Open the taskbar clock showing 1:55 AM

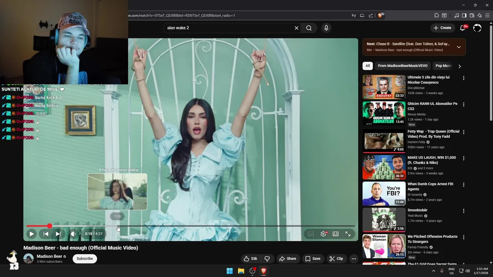coord(482,271)
